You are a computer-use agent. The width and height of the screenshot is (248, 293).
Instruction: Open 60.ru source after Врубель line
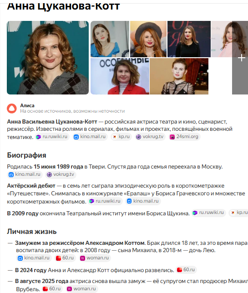pos(52,289)
